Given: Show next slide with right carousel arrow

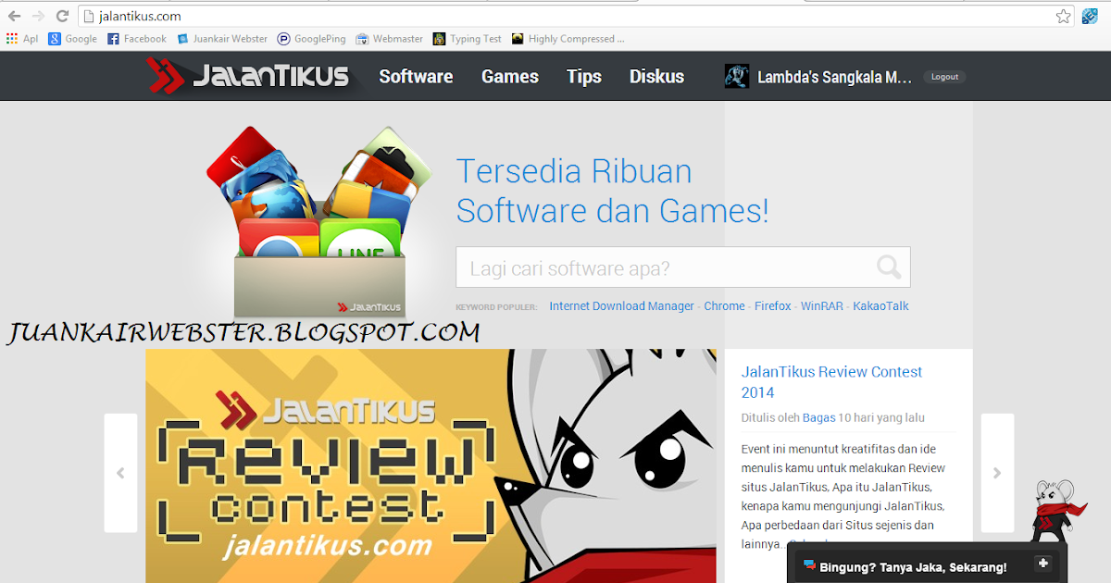Looking at the screenshot, I should pos(997,473).
